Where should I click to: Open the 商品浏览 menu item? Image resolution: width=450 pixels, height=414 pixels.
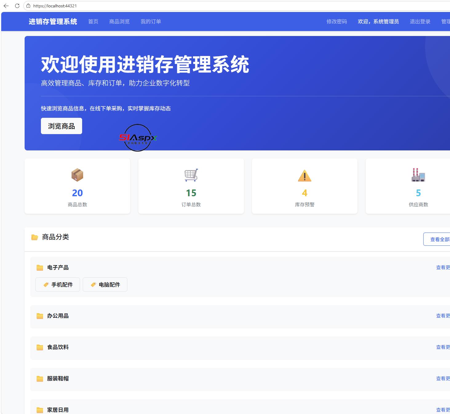(119, 22)
